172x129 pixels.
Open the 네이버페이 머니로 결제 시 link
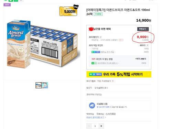click(108, 63)
